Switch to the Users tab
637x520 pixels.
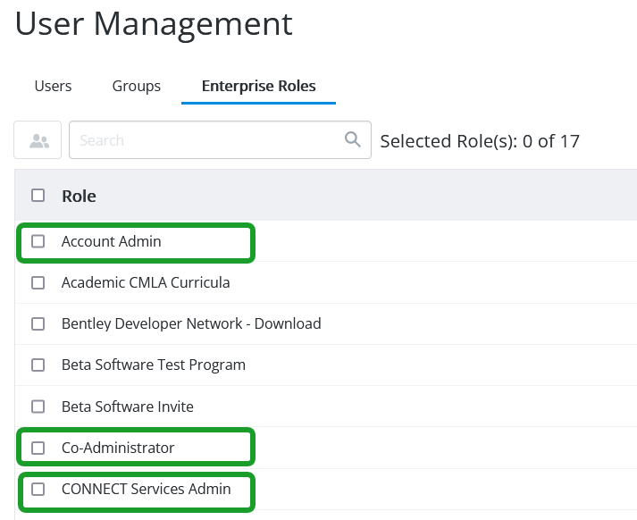pos(53,86)
